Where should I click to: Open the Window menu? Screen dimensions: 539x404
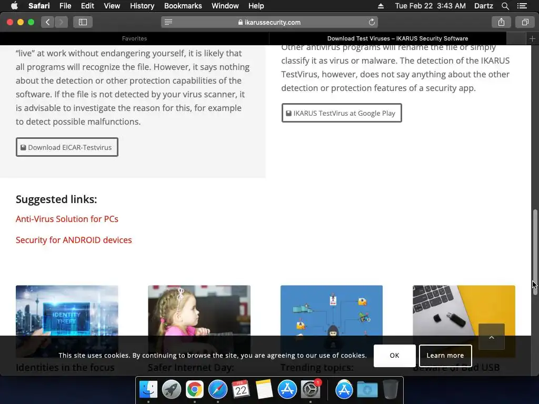(225, 6)
